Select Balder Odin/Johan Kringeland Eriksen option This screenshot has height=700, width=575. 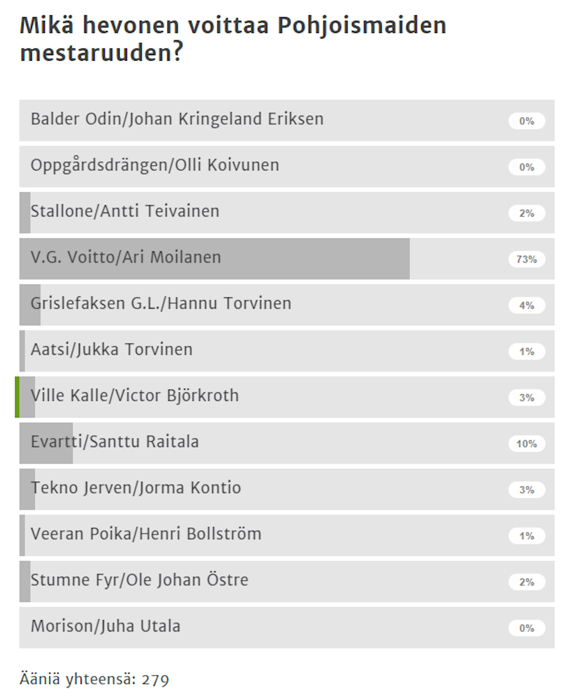[x=287, y=120]
